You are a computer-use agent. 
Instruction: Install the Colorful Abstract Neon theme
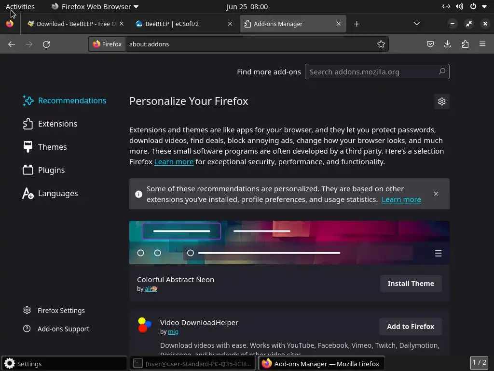[411, 284]
